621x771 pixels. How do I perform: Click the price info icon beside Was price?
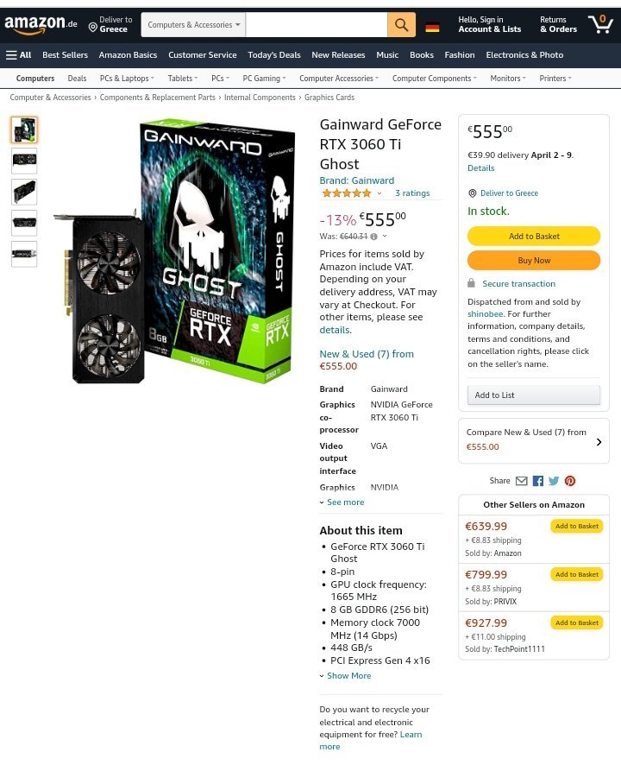pyautogui.click(x=373, y=237)
